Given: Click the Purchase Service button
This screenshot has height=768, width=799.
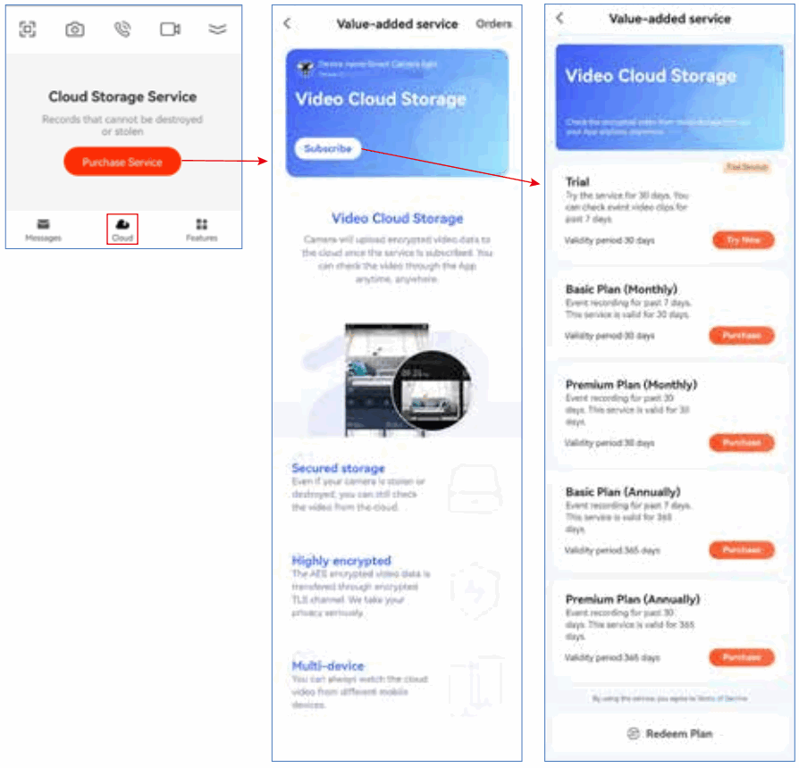Looking at the screenshot, I should point(122,162).
